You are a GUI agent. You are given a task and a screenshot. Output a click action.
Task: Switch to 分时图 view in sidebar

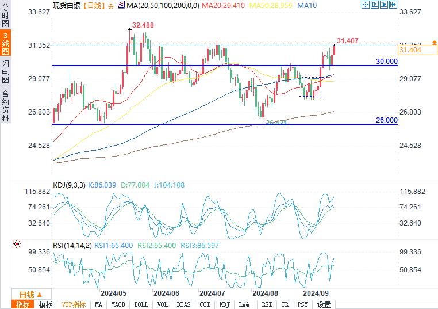[5, 15]
